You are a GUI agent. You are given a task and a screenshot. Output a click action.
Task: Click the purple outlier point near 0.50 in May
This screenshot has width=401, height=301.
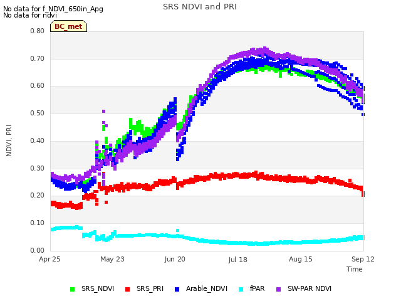coord(103,112)
